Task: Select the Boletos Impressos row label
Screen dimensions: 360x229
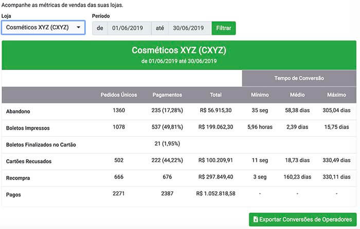Action: pos(28,128)
